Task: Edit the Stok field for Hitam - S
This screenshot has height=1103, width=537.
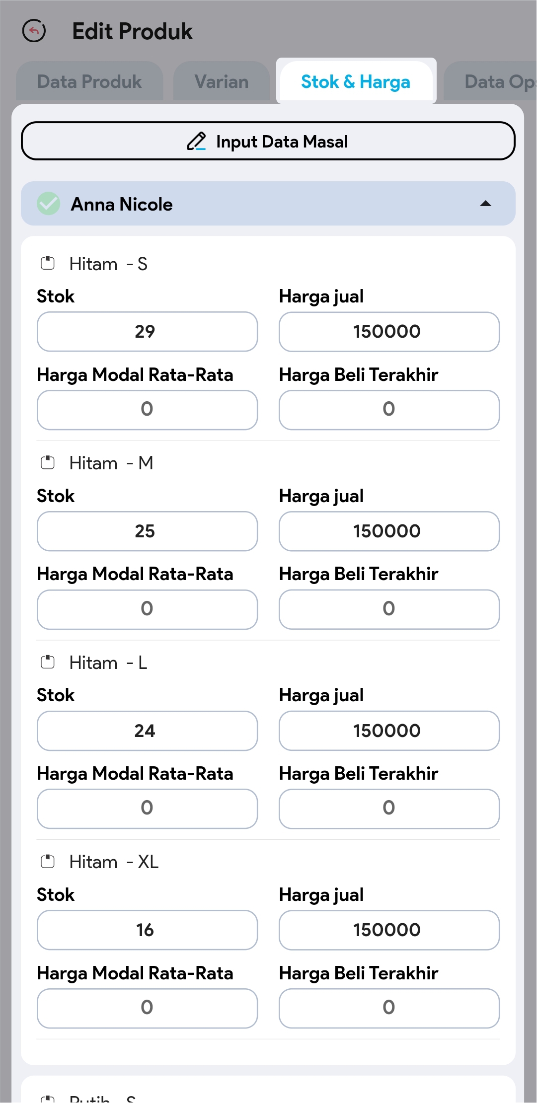Action: tap(147, 332)
